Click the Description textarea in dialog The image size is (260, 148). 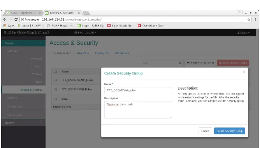(x=138, y=110)
